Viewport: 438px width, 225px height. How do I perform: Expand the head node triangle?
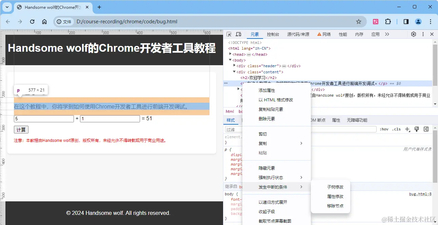coord(231,54)
